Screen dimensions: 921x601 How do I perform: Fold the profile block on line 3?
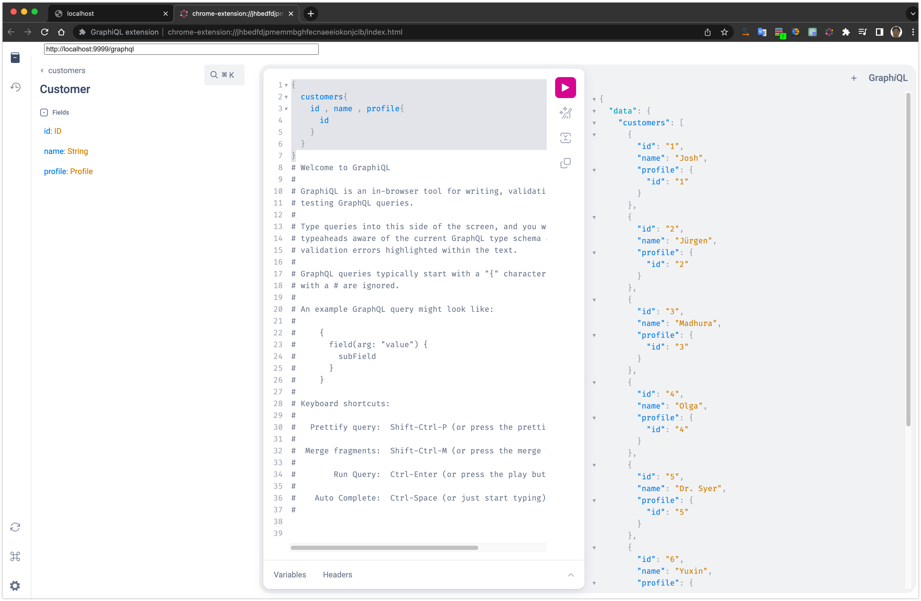pos(286,109)
